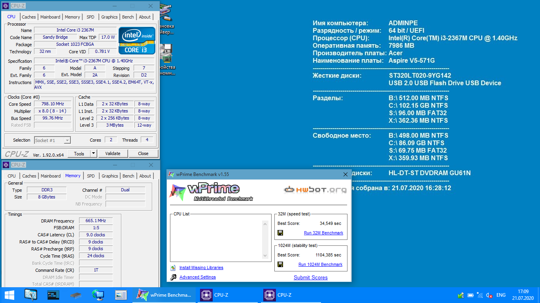
Task: Click the Name field 'Intel Core i3 2367M'
Action: (x=75, y=30)
